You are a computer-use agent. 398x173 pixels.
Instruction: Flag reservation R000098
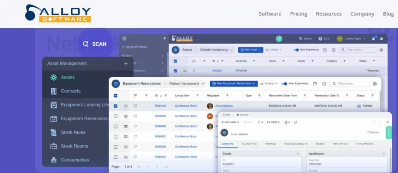click(135, 126)
